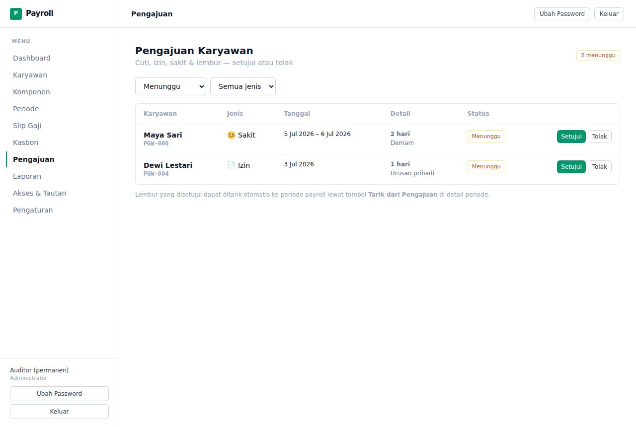The height and width of the screenshot is (427, 636).
Task: Open Laporan in the sidebar menu
Action: [27, 176]
